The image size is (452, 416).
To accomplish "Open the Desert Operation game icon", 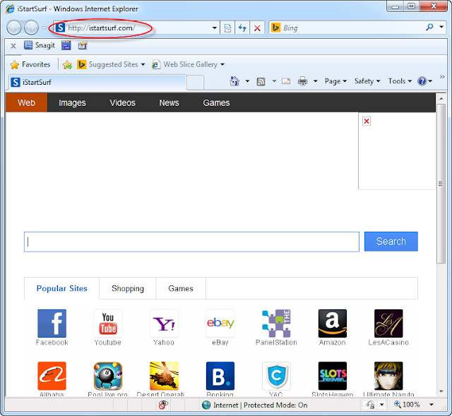I will (x=164, y=376).
